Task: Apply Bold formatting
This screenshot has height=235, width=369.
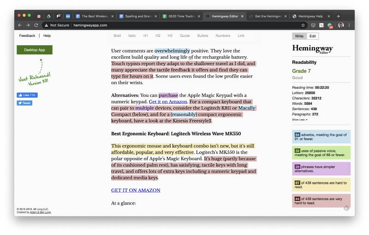Action: [117, 36]
